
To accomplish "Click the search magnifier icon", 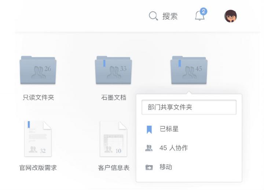I will [153, 16].
